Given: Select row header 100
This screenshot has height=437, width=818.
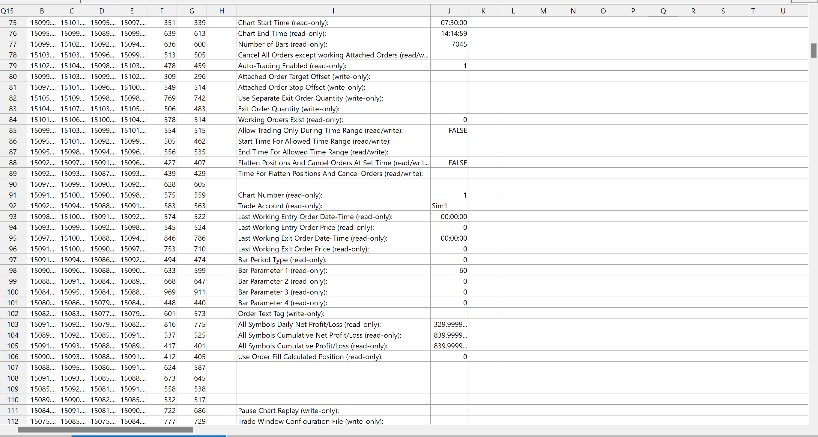Looking at the screenshot, I should (13, 292).
